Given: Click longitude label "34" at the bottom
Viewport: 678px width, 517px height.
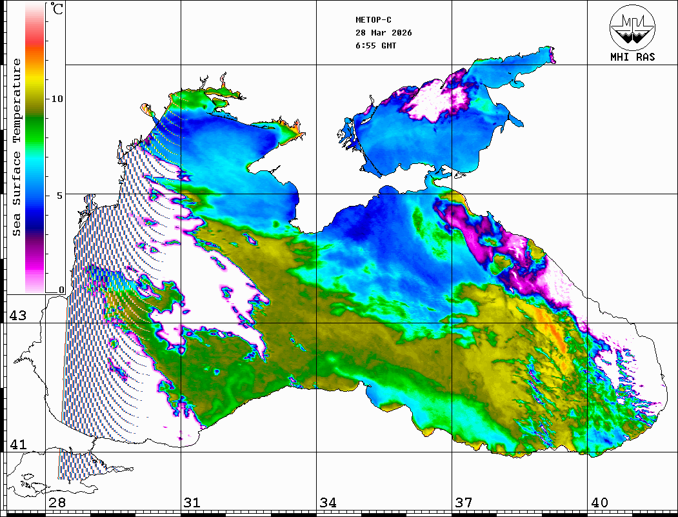Looking at the screenshot, I should tap(328, 503).
